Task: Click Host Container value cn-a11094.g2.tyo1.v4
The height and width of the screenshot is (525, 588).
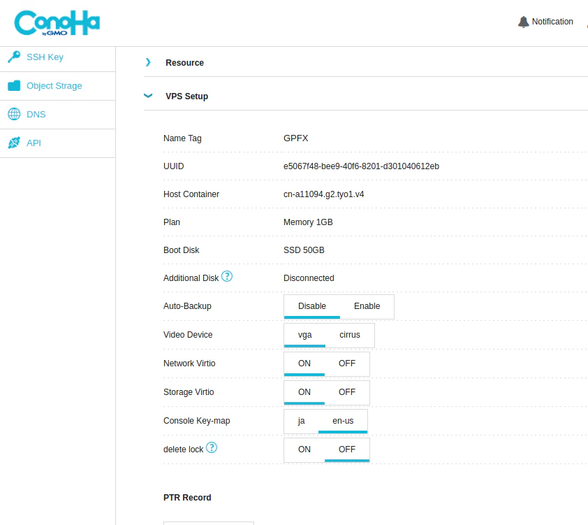Action: point(323,194)
